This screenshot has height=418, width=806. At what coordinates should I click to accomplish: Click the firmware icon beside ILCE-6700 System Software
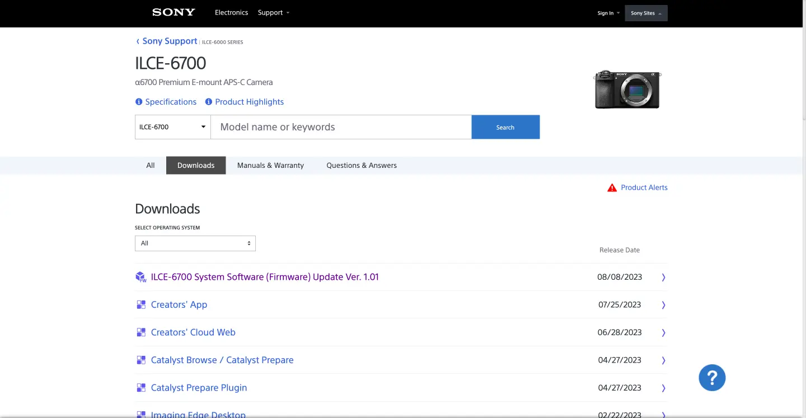[x=141, y=277]
